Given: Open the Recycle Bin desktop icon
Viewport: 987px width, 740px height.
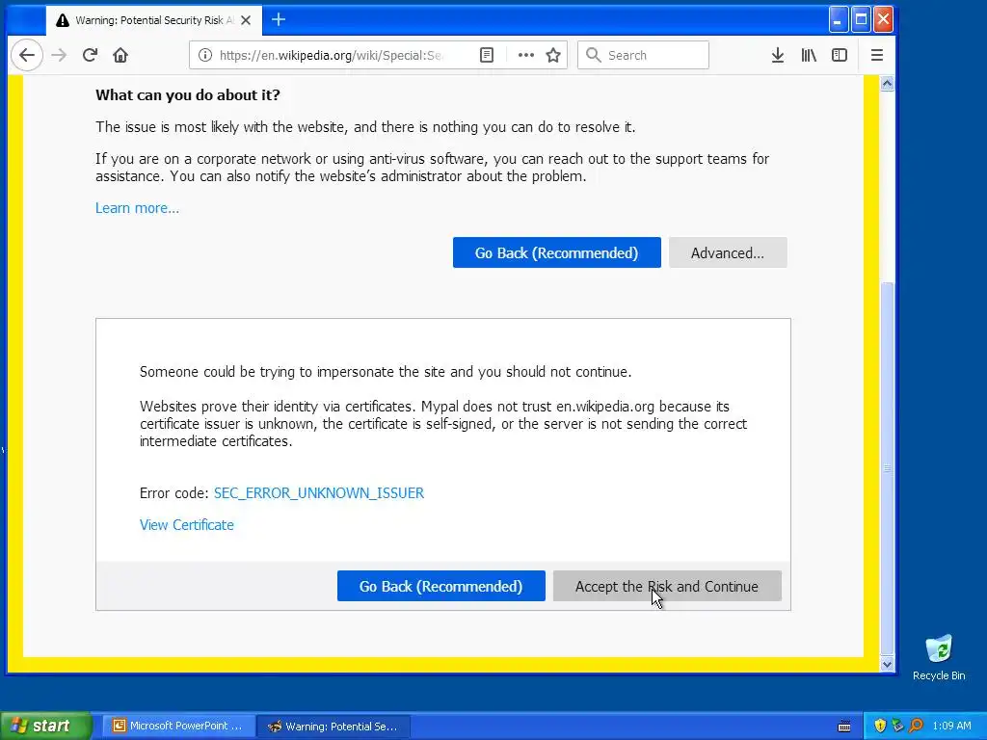Looking at the screenshot, I should pos(939,657).
